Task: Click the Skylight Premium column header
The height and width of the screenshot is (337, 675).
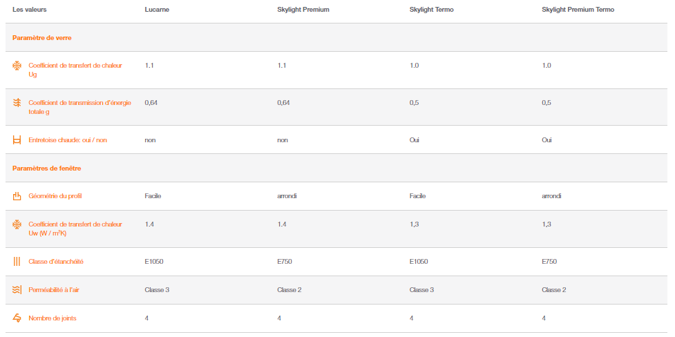Action: click(303, 10)
